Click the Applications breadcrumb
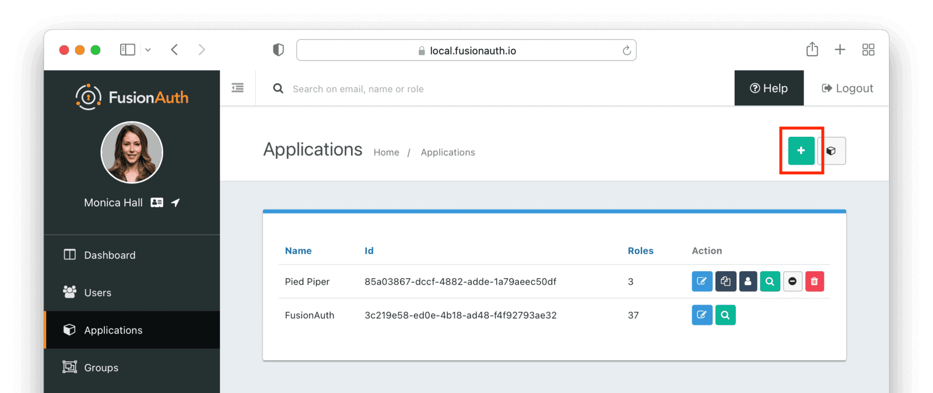The width and height of the screenshot is (933, 393). [x=448, y=153]
